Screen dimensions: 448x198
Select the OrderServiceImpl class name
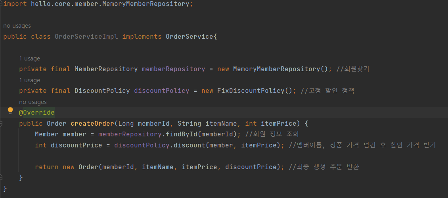point(86,37)
